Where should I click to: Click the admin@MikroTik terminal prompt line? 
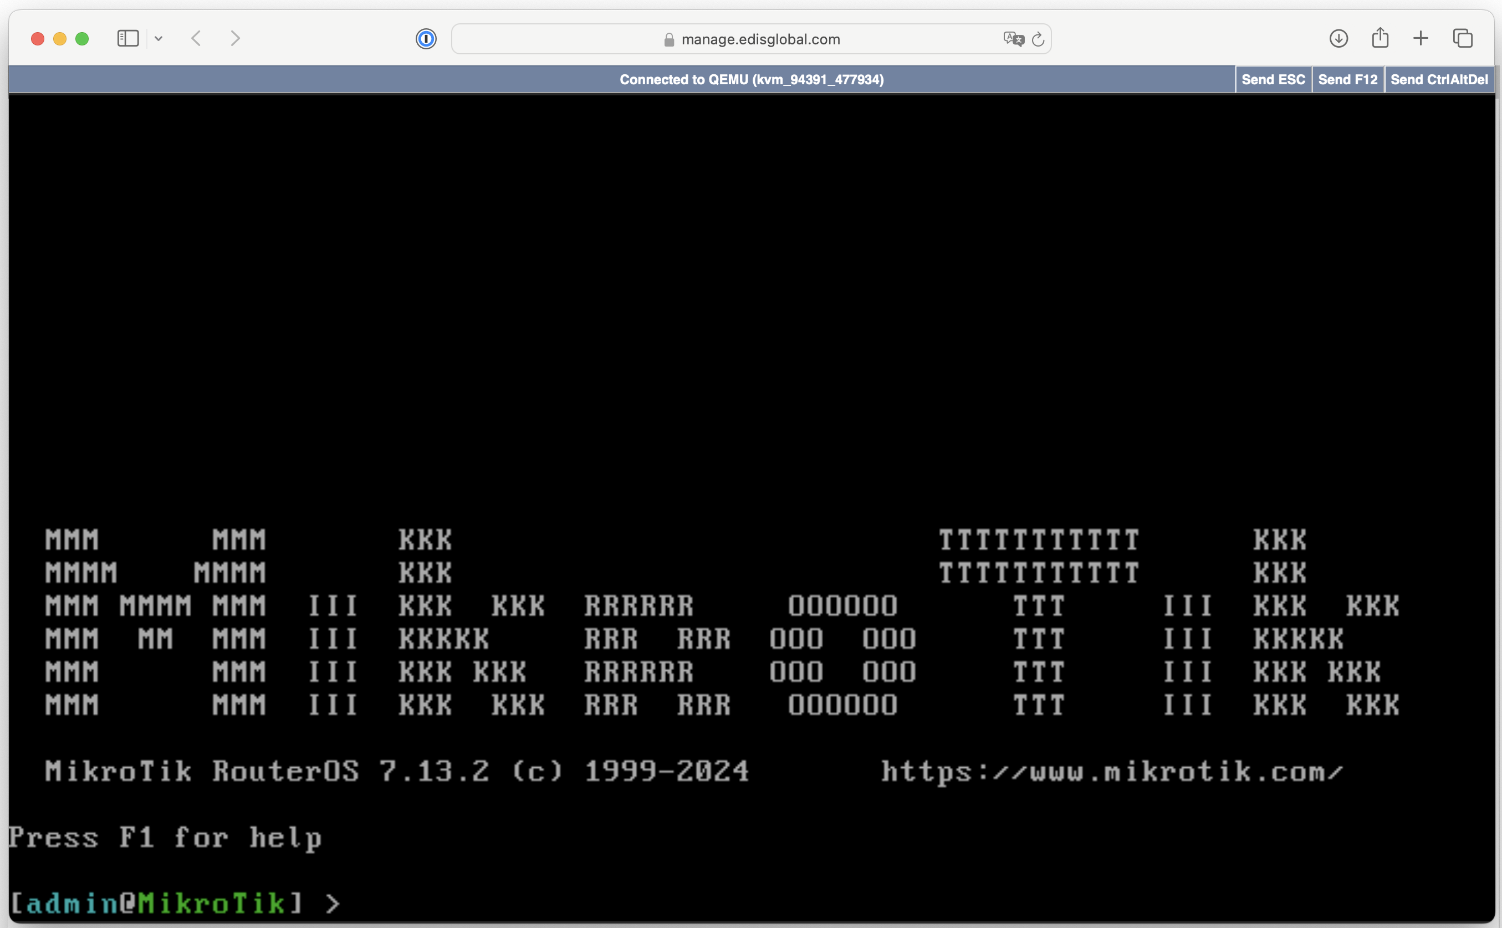tap(172, 904)
